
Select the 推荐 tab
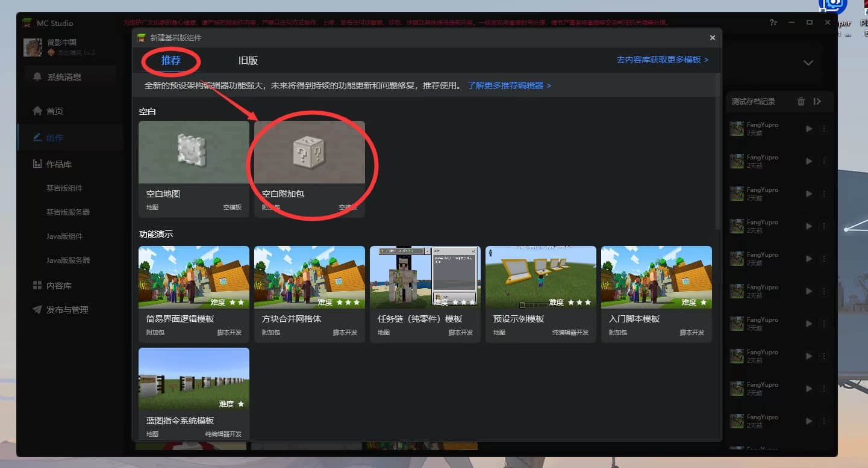click(171, 61)
